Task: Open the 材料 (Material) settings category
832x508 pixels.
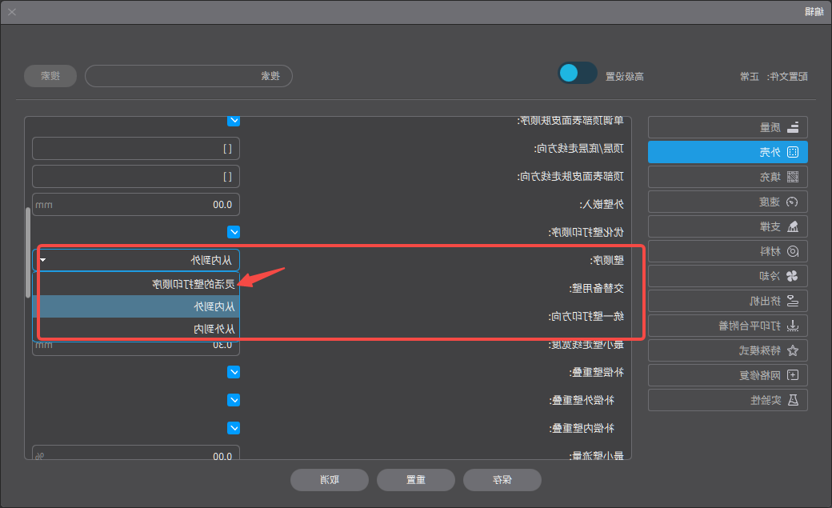Action: click(x=727, y=251)
